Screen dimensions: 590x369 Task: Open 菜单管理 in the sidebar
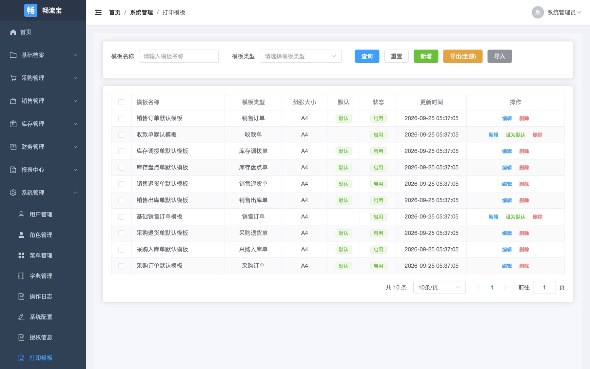tap(43, 255)
